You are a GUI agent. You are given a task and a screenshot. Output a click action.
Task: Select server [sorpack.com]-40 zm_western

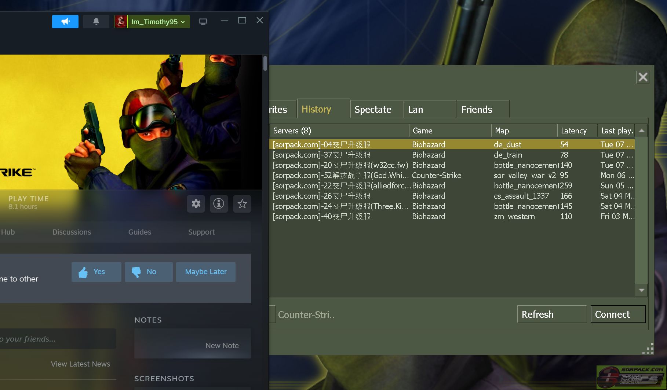pos(452,216)
